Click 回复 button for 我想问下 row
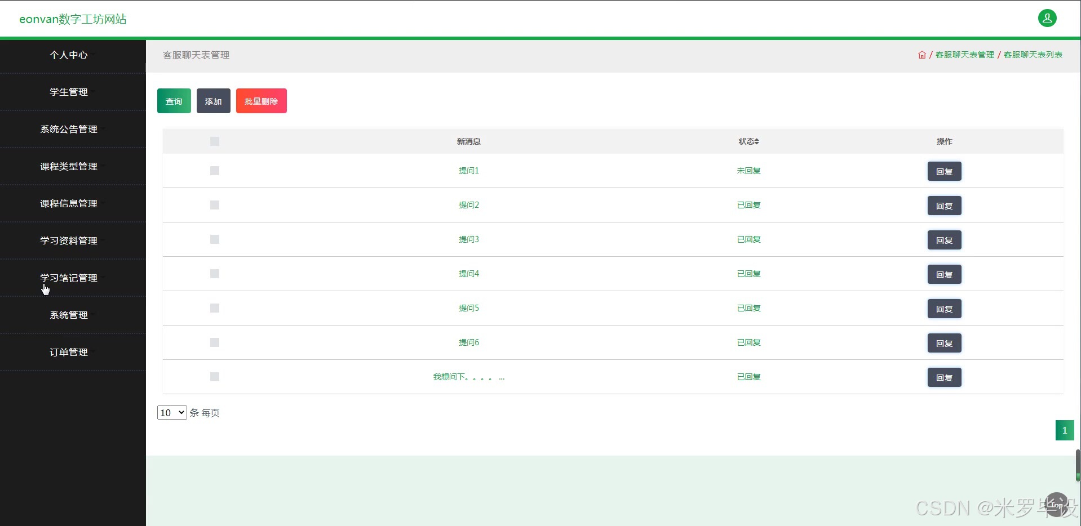Screen dimensions: 1081x526 click(945, 377)
